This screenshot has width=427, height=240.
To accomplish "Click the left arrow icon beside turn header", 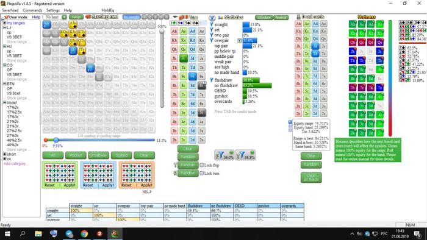I will click(x=175, y=17).
